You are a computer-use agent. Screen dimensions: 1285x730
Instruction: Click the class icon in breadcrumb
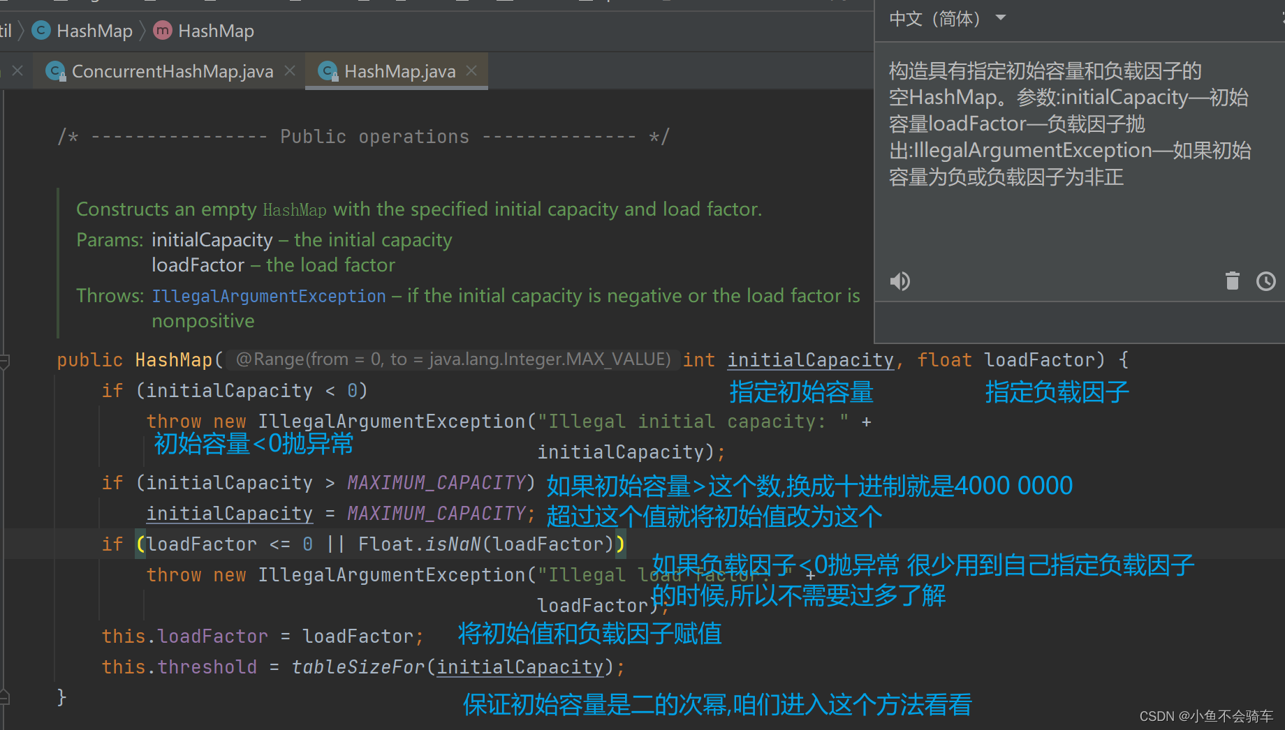[42, 30]
